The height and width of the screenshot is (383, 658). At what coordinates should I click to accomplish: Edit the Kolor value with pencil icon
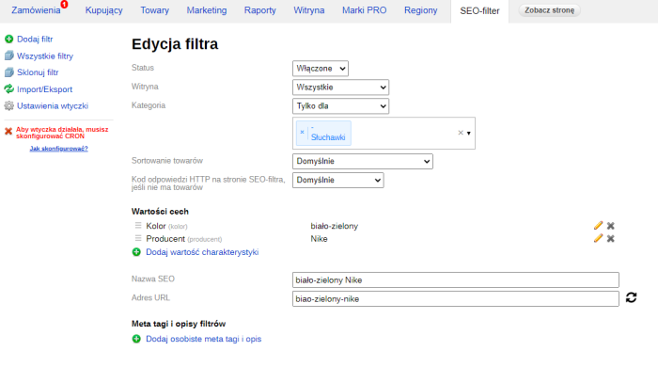598,226
